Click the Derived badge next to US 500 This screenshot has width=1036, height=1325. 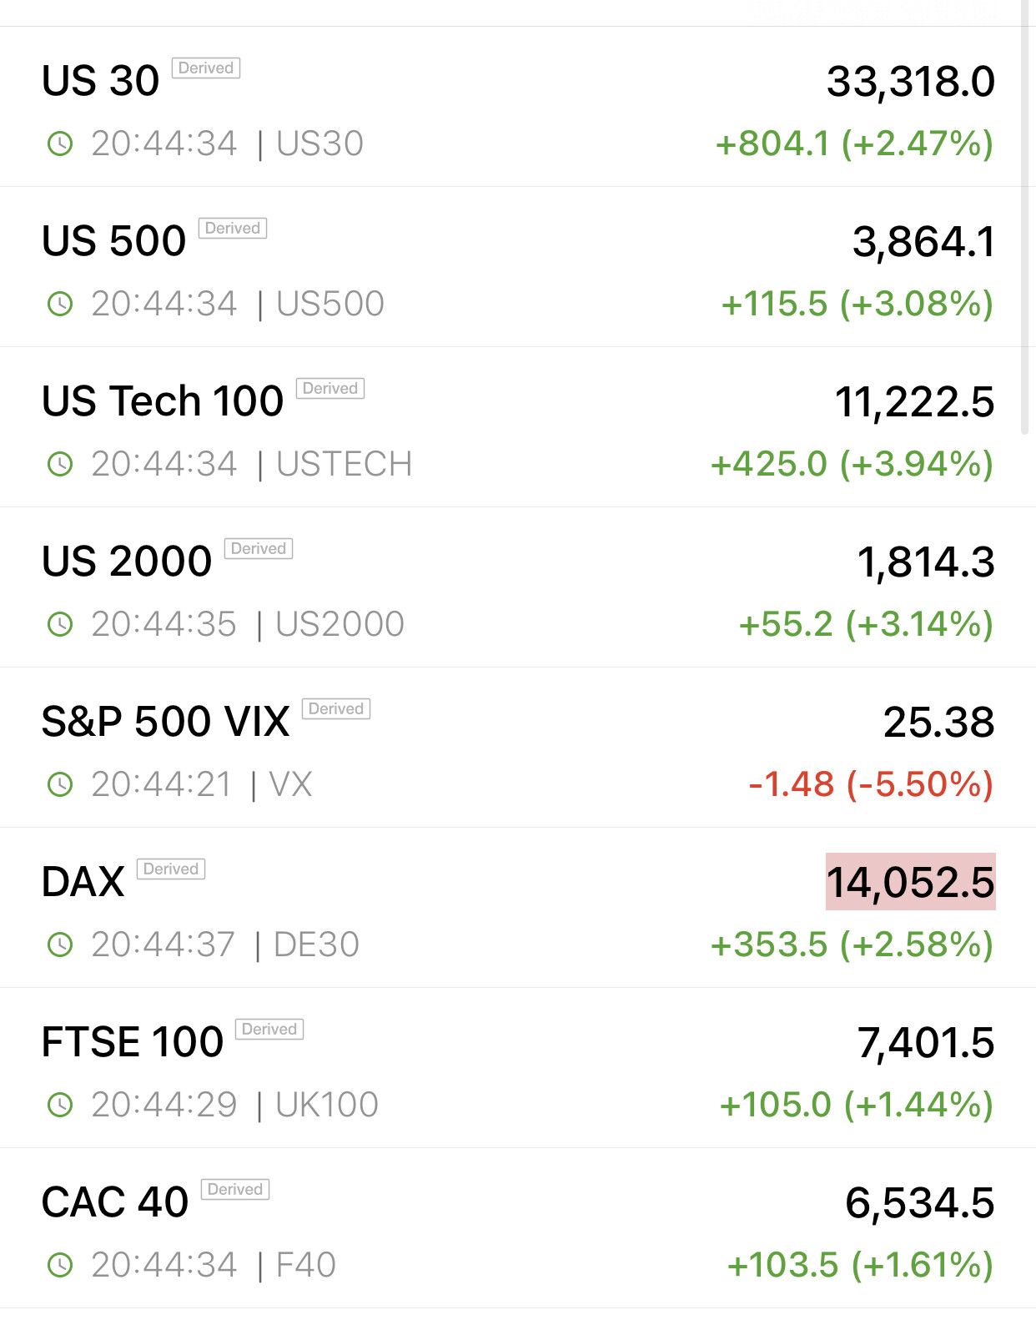(x=233, y=228)
